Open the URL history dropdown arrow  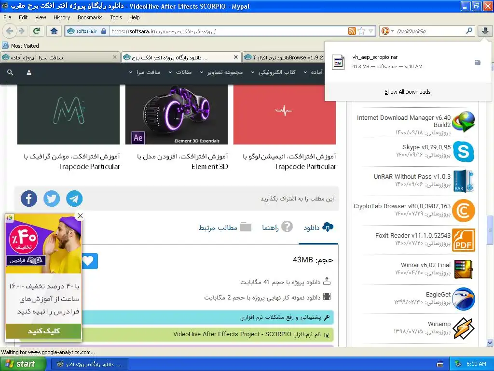click(371, 31)
